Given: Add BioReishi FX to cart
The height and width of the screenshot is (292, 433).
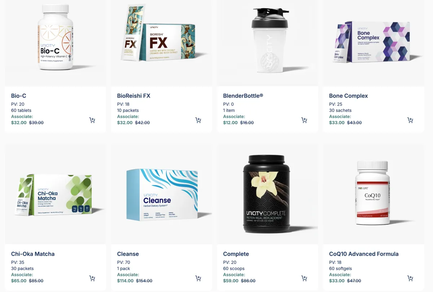Looking at the screenshot, I should tap(198, 120).
